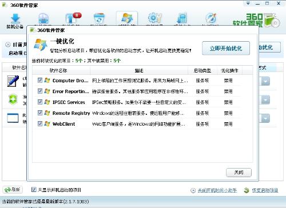Open the 恢复启动项目 link
Viewport: 286px width, 208px height.
coord(265,190)
